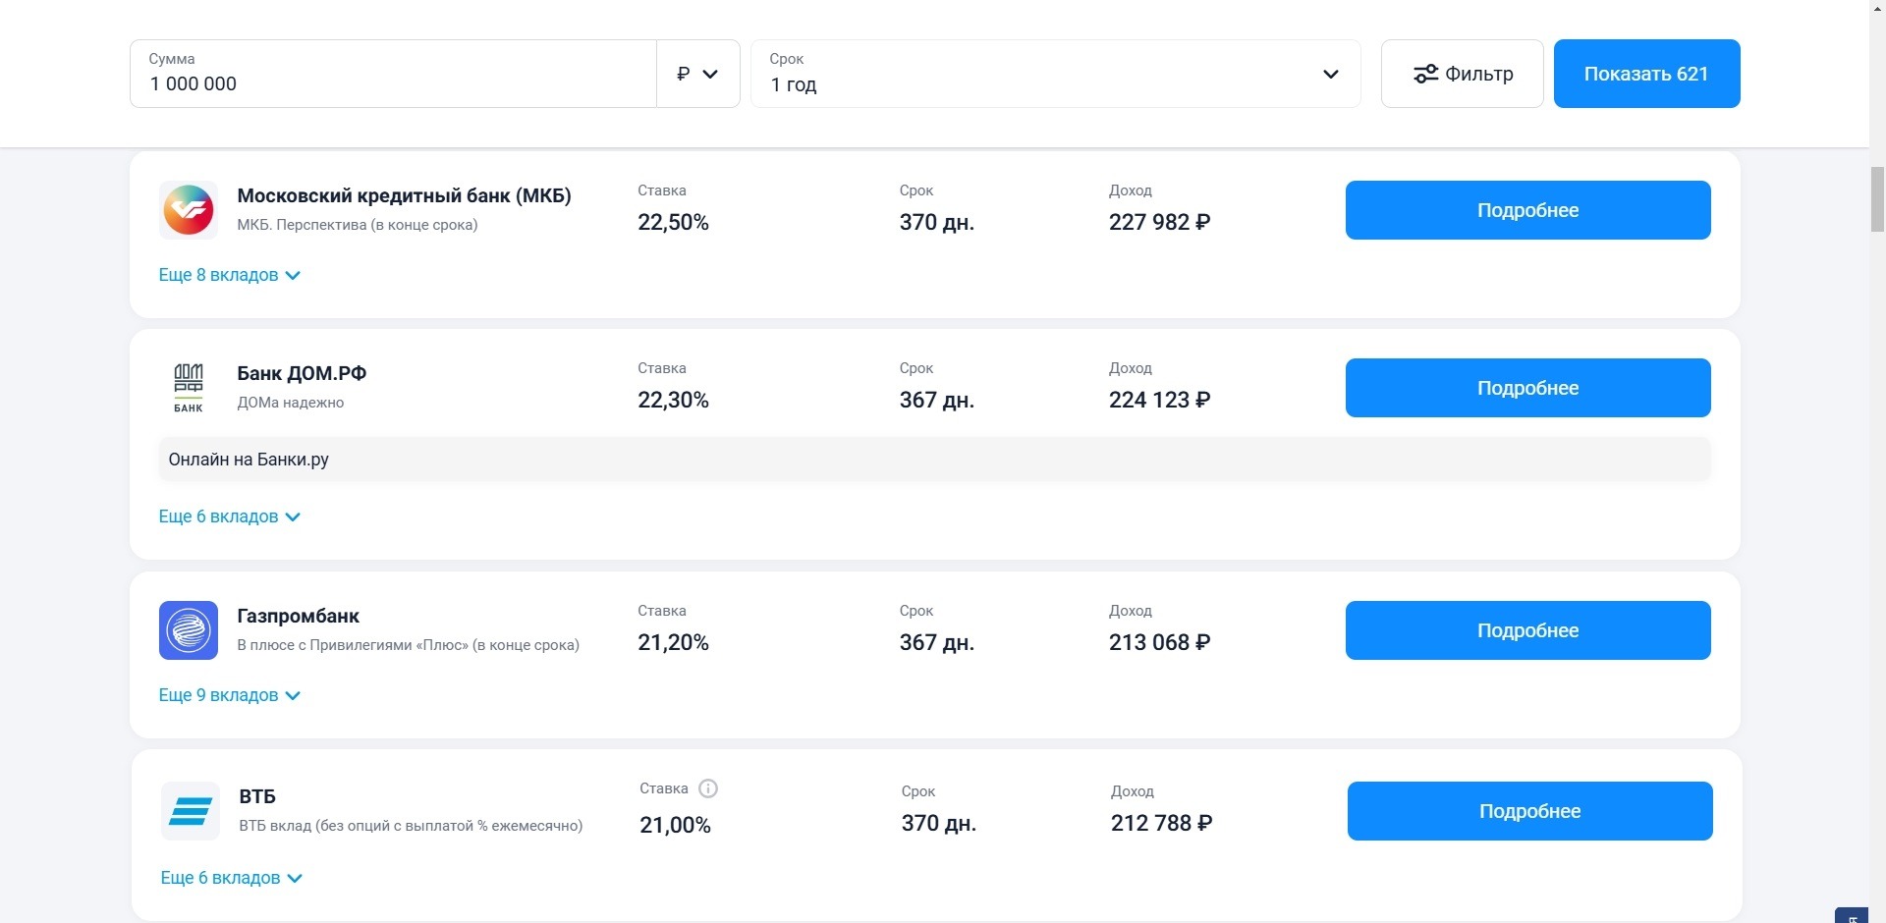Click the Московский кредитный банк logo icon

click(x=189, y=210)
